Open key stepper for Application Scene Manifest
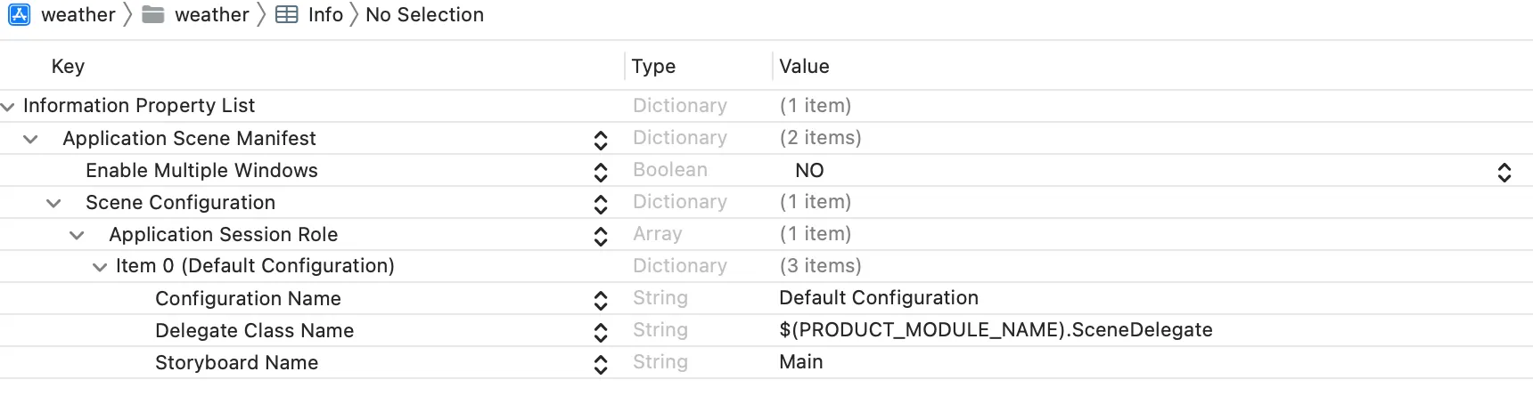This screenshot has height=404, width=1533. click(x=601, y=140)
